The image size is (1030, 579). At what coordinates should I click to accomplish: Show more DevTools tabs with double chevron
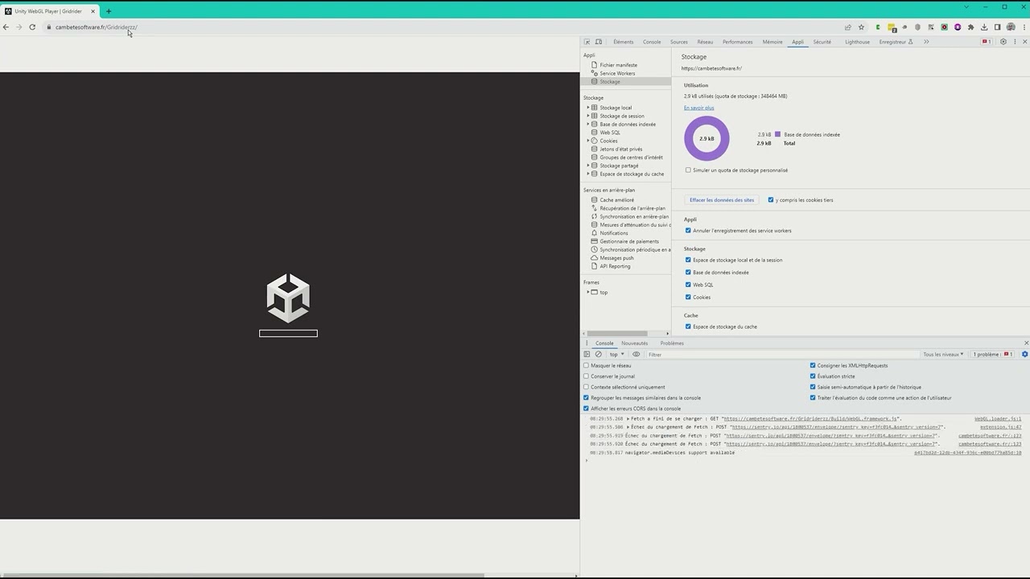click(x=926, y=42)
